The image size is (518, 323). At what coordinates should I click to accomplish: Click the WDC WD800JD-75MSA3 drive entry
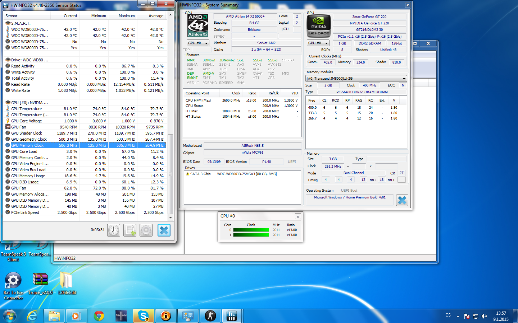(247, 174)
